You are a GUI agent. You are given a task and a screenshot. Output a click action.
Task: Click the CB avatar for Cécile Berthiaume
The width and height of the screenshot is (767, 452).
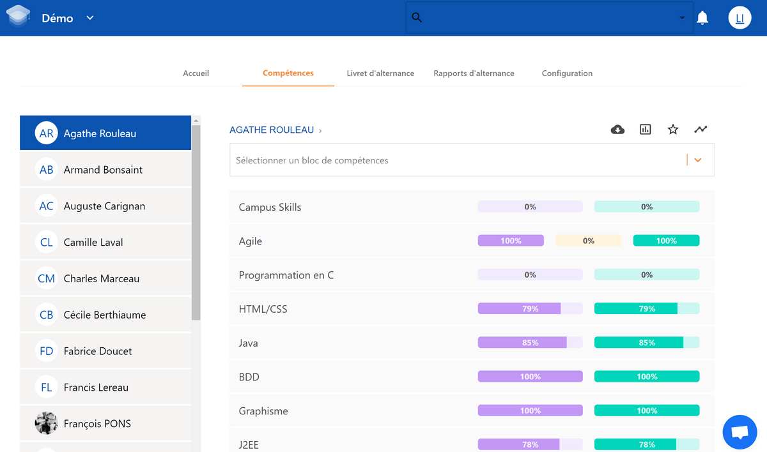(46, 315)
